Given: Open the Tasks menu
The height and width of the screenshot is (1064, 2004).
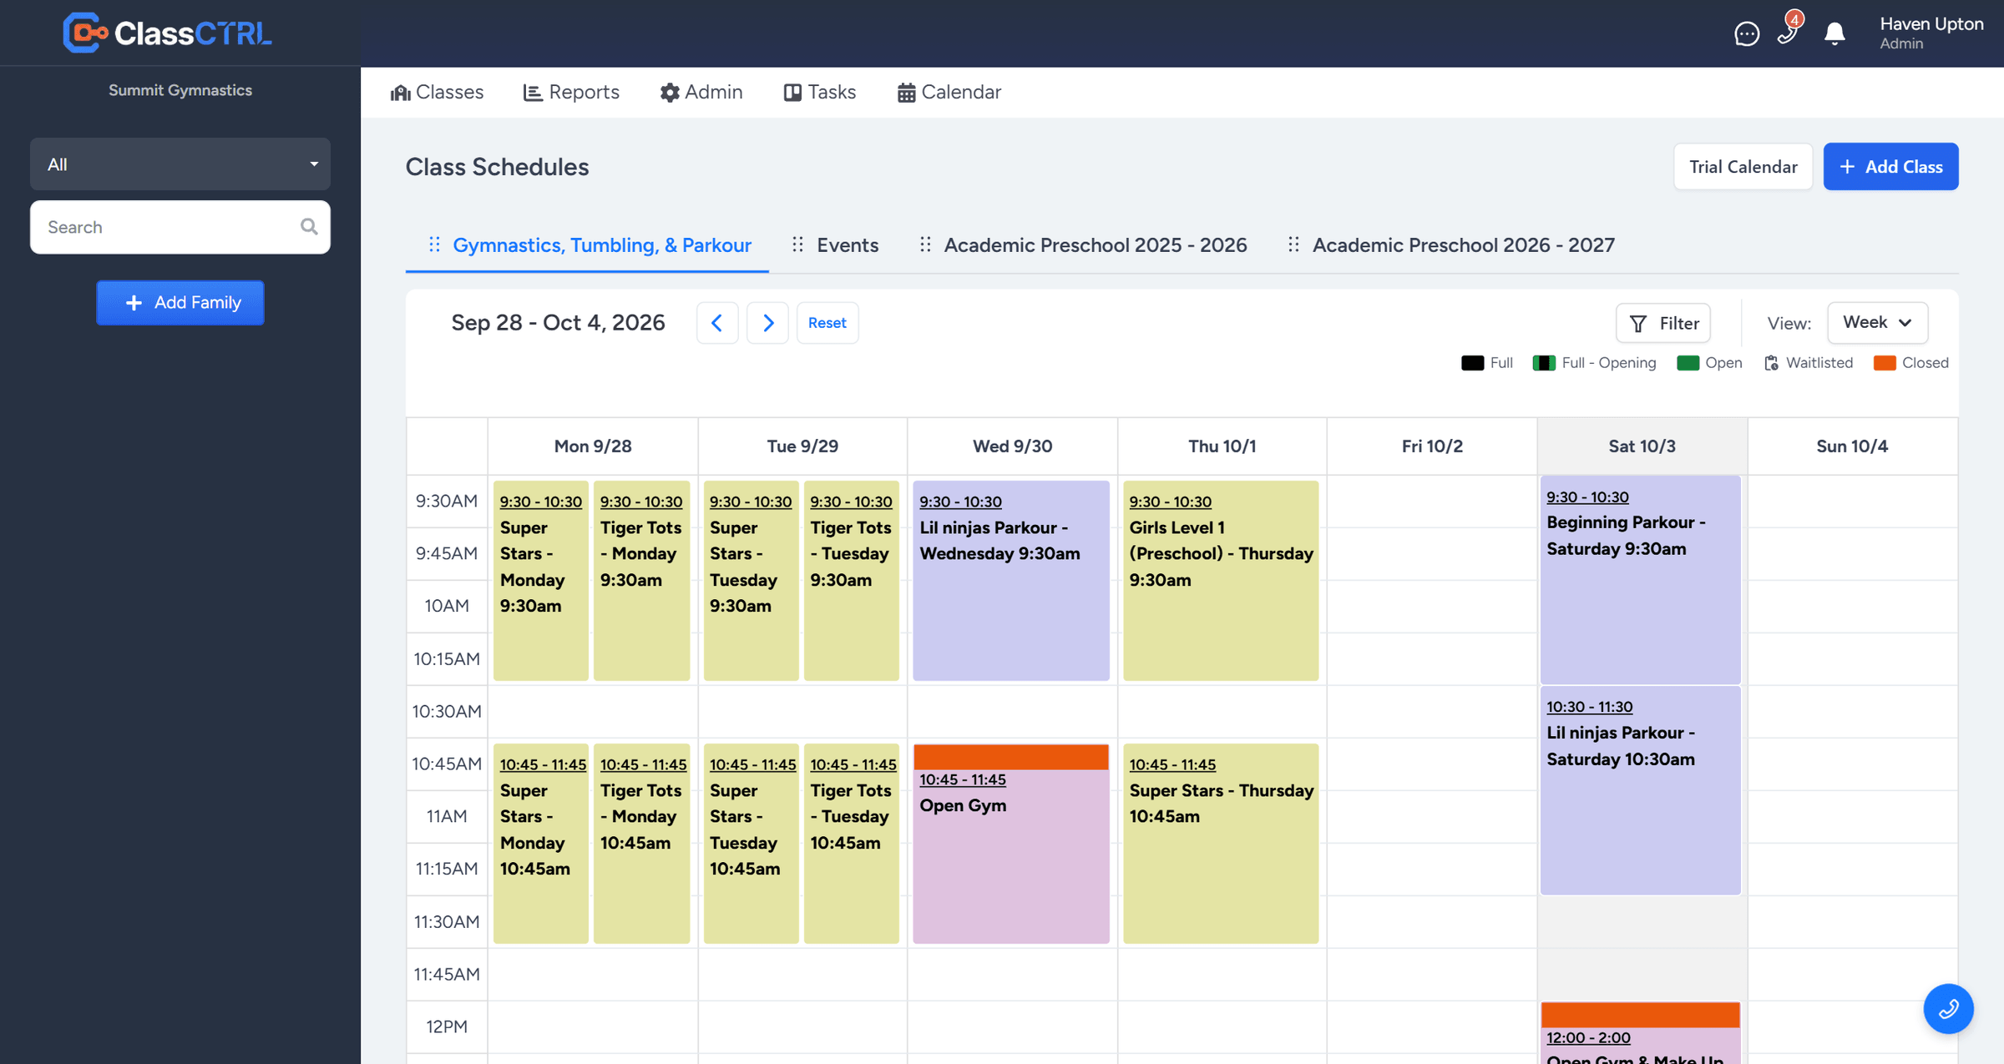Looking at the screenshot, I should pyautogui.click(x=820, y=92).
